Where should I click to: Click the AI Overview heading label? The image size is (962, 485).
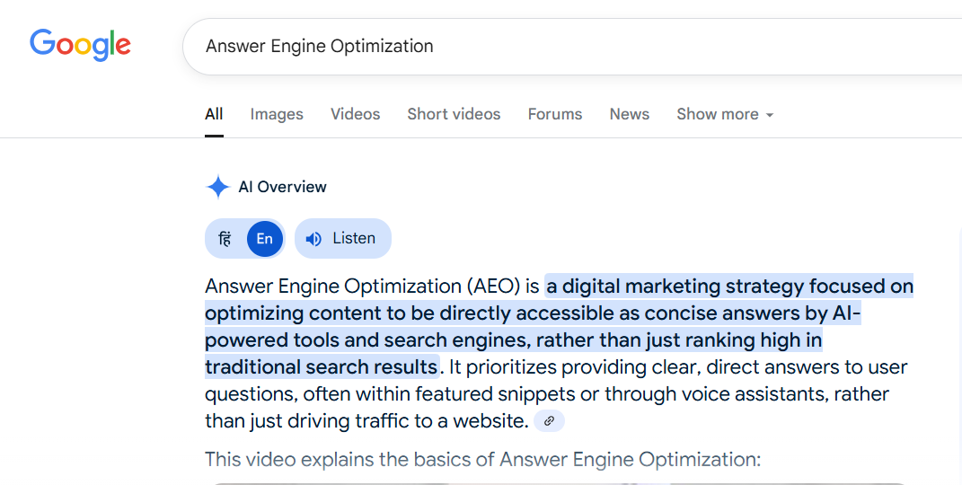(282, 187)
